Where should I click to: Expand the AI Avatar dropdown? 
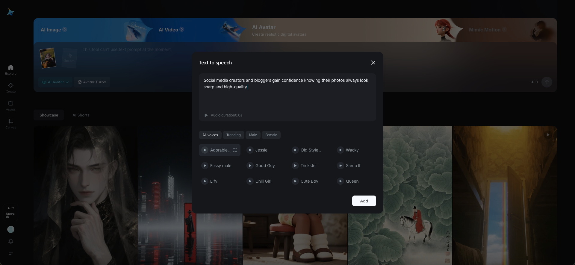55,82
